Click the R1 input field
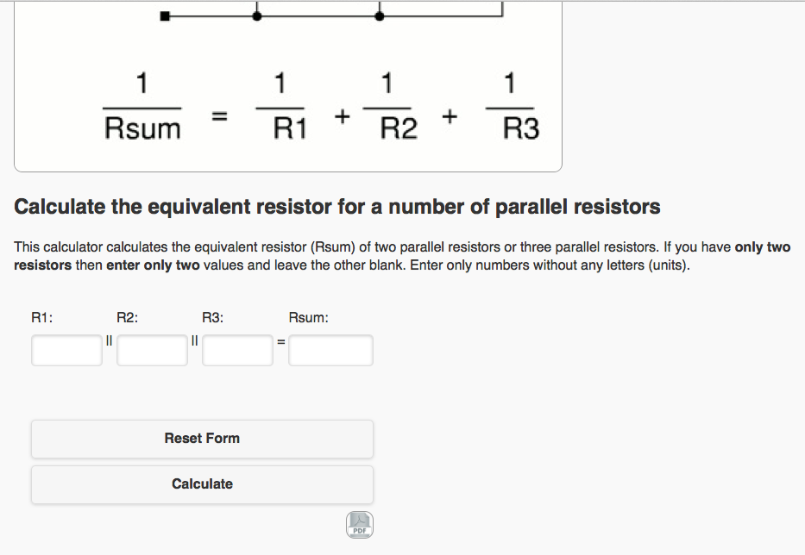The height and width of the screenshot is (555, 805). click(x=66, y=351)
